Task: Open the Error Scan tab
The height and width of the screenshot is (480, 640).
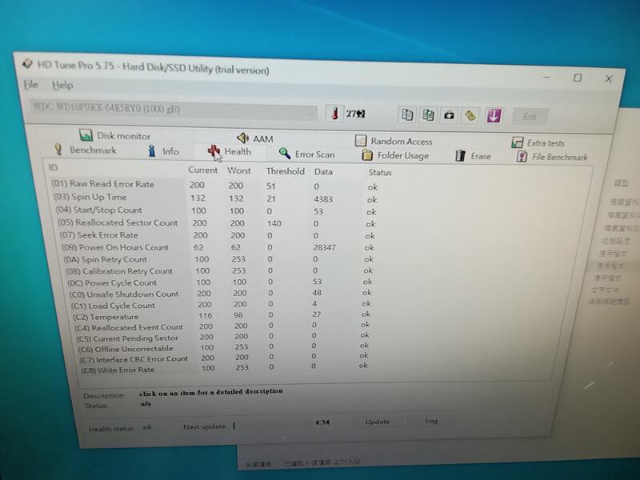Action: [x=306, y=154]
